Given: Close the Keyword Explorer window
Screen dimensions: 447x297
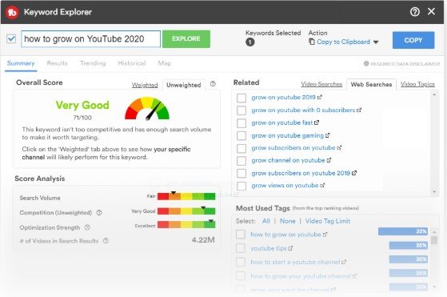Looking at the screenshot, I should [431, 11].
